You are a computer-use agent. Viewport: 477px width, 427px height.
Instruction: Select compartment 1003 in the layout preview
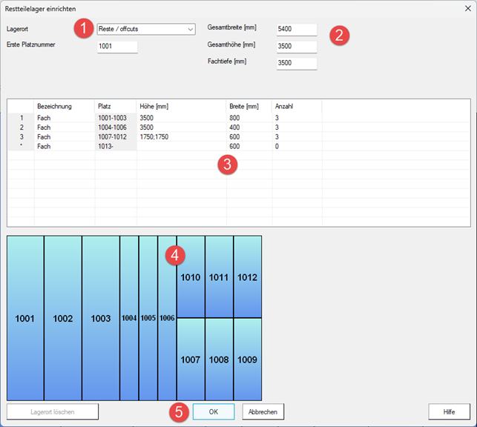pyautogui.click(x=101, y=318)
